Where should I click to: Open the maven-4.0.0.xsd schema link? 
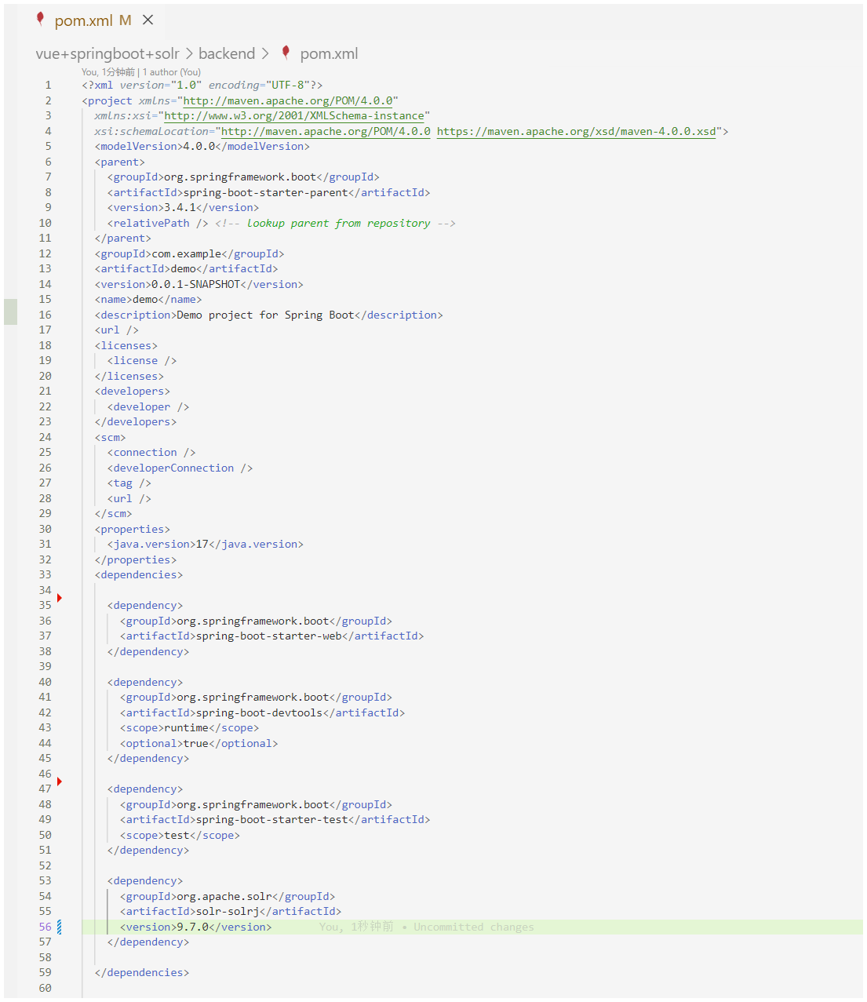576,131
